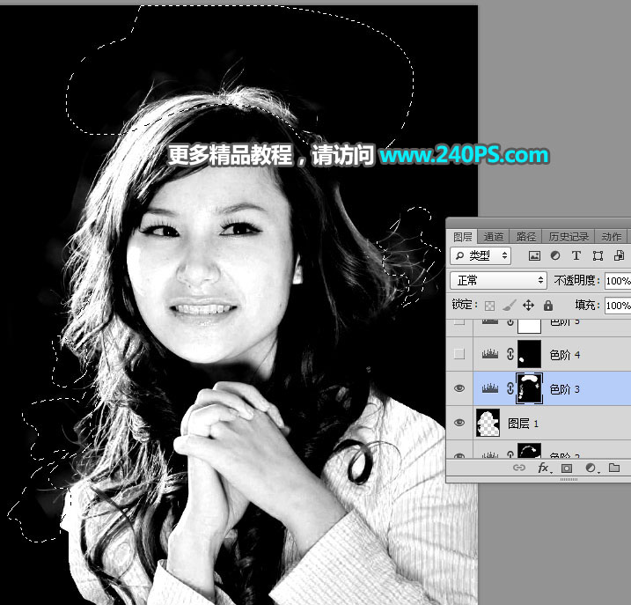
Task: Open the 类型 layer filter dropdown
Action: coord(481,255)
